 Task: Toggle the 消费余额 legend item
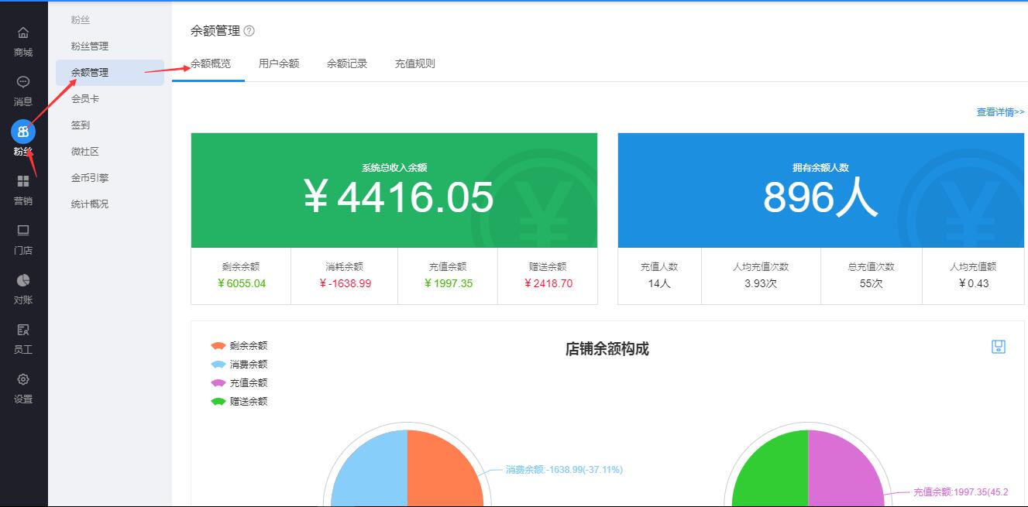(x=239, y=365)
